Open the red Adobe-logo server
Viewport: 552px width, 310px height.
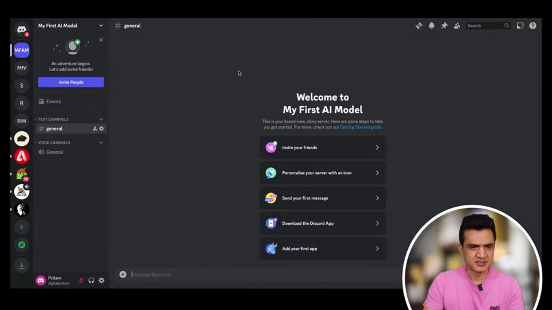(21, 156)
